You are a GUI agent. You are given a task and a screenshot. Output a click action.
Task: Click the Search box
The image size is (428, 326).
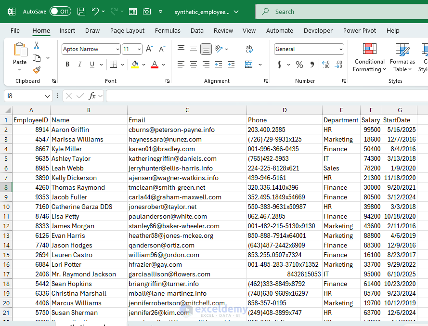click(341, 12)
